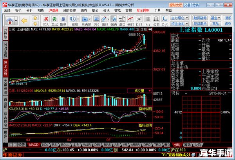Open the 成交量 indicator dropdown
This screenshot has height=160, width=235.
150,91
